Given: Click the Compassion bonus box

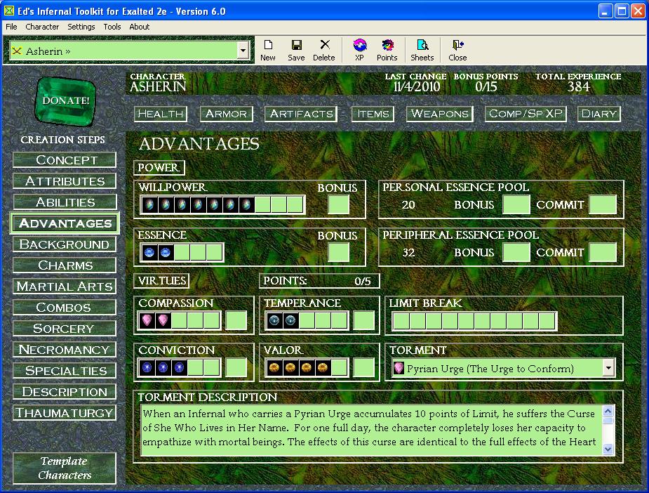Looking at the screenshot, I should coord(236,320).
